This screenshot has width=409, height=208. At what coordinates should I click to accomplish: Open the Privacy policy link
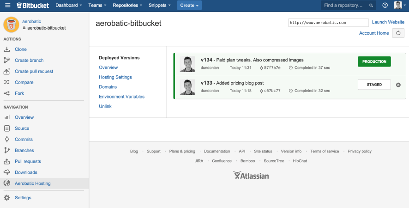coord(360,151)
